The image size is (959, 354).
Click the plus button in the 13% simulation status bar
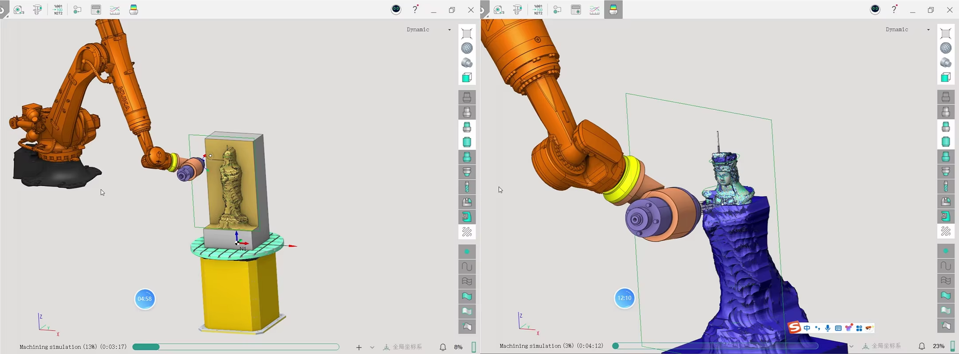tap(359, 347)
